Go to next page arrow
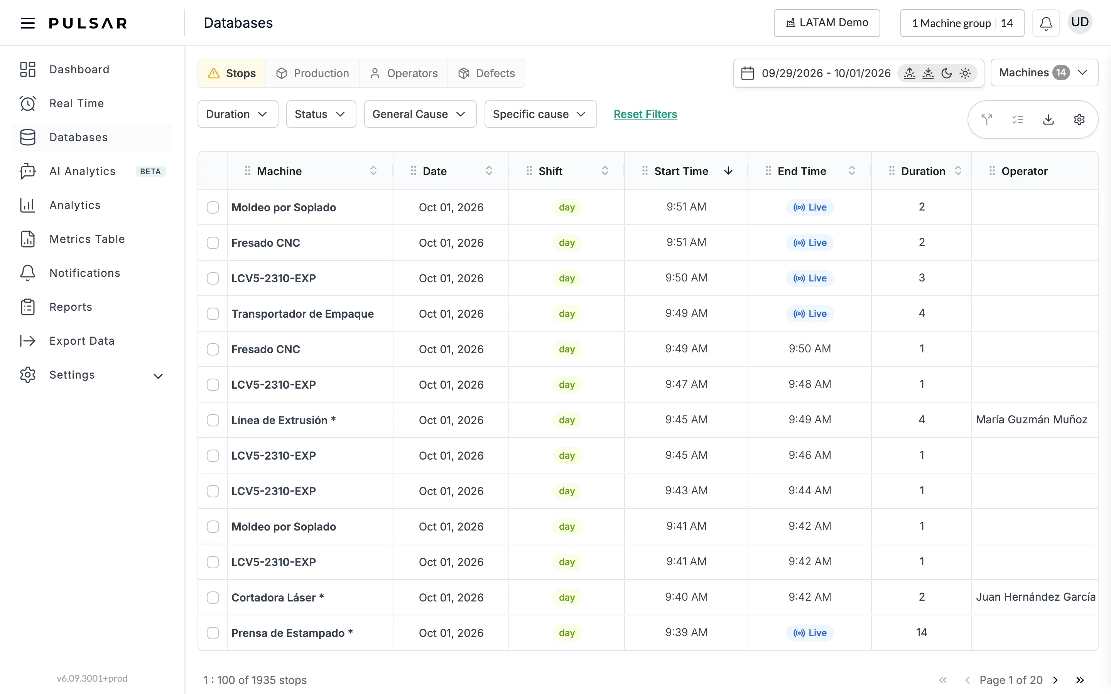 [x=1055, y=680]
